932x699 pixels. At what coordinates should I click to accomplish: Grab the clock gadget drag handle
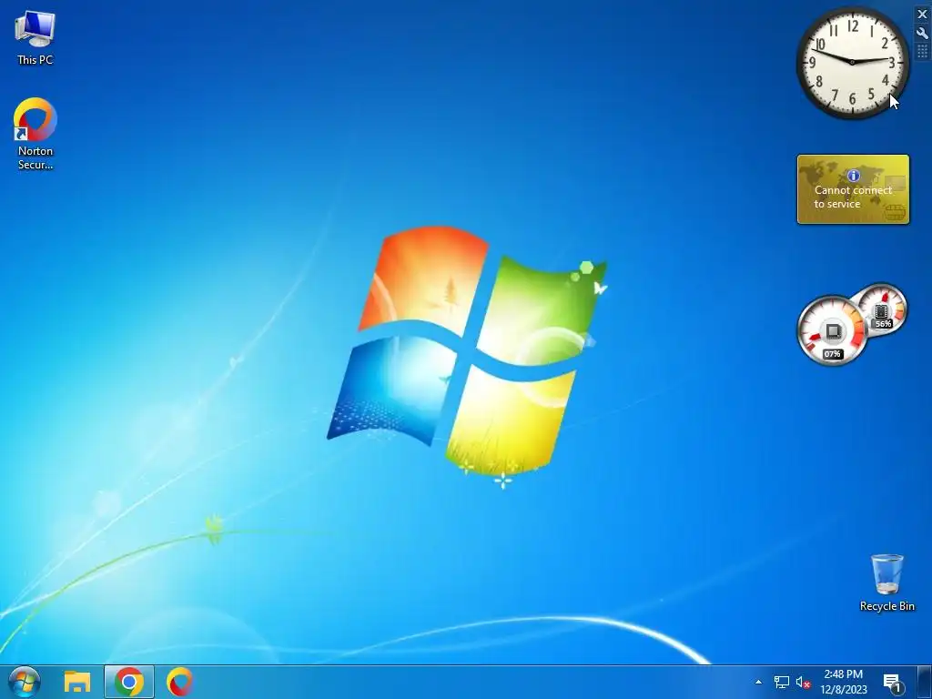(922, 51)
